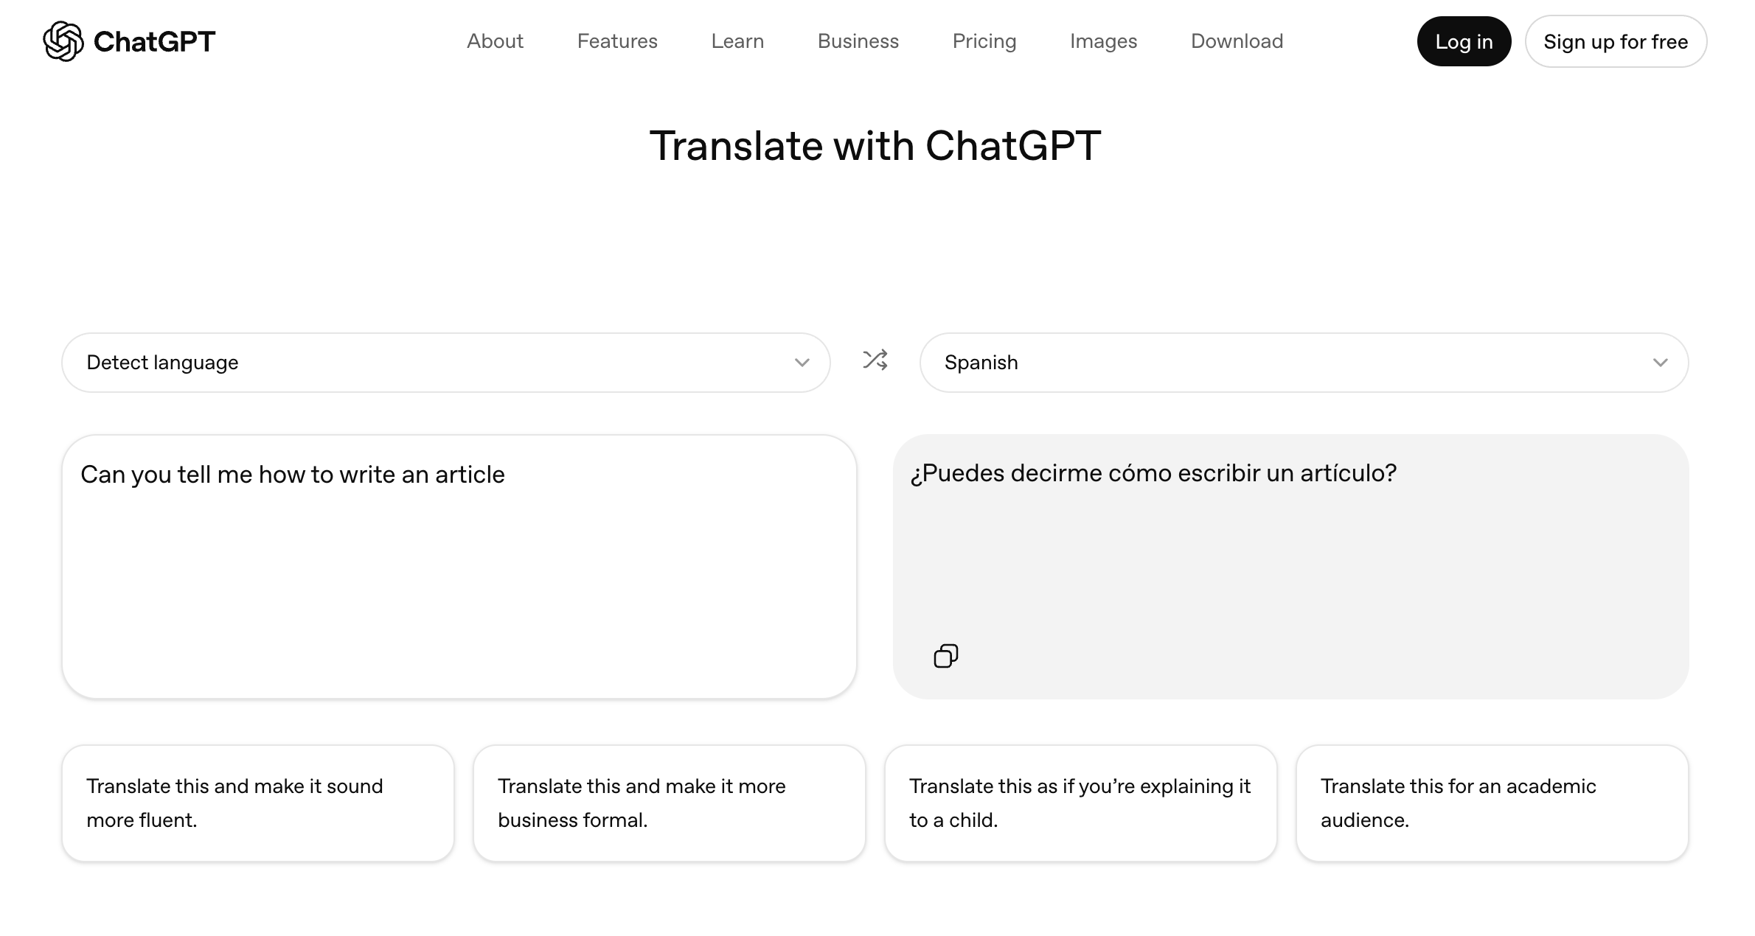Image resolution: width=1755 pixels, height=936 pixels.
Task: Select more business formal suggestion
Action: click(x=669, y=803)
